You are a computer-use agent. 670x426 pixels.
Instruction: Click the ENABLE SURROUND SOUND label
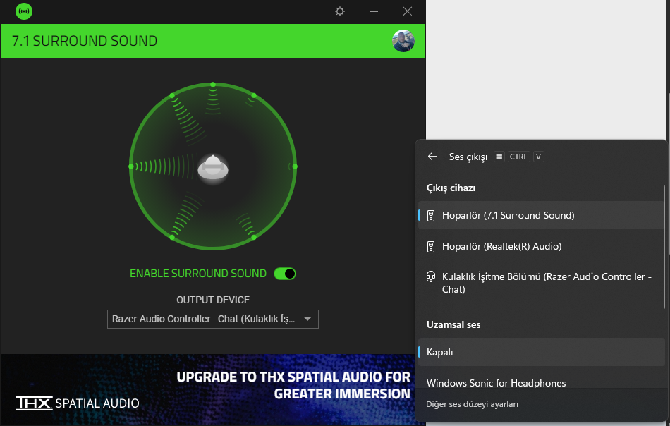[x=198, y=274]
